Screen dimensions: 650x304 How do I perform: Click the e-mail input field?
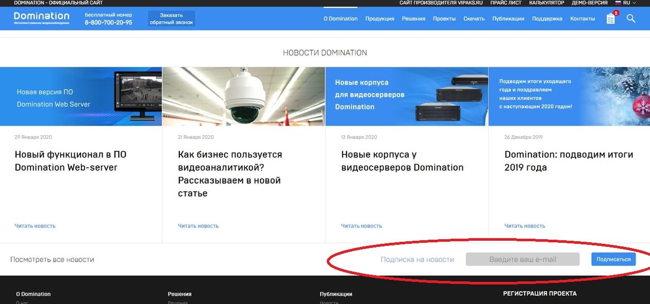click(522, 259)
